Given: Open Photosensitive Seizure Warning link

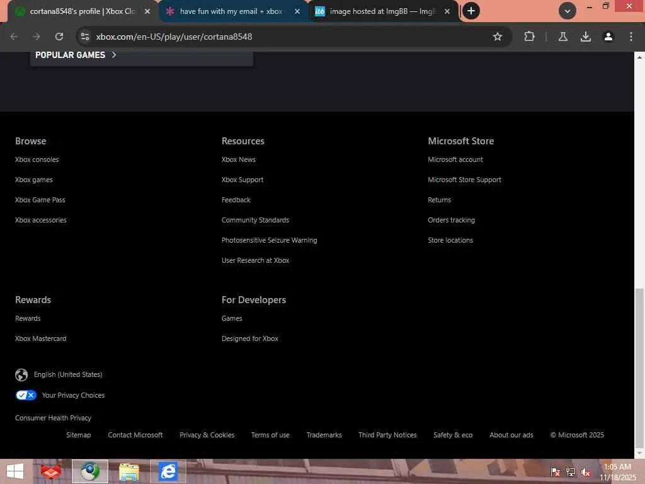Looking at the screenshot, I should [x=270, y=240].
